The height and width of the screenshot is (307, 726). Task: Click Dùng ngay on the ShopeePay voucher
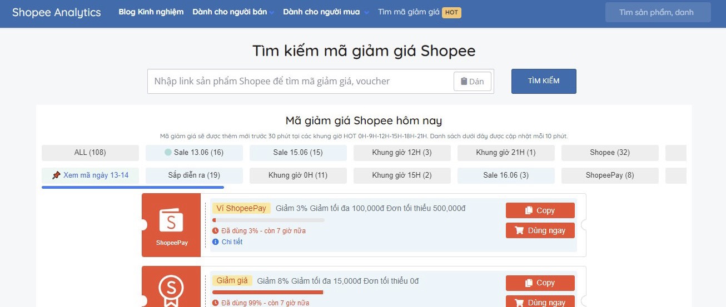pos(540,230)
